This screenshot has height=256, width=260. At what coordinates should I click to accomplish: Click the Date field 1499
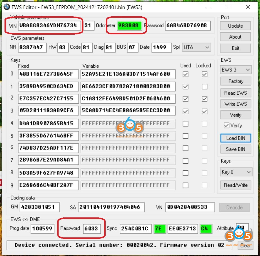coord(161,48)
